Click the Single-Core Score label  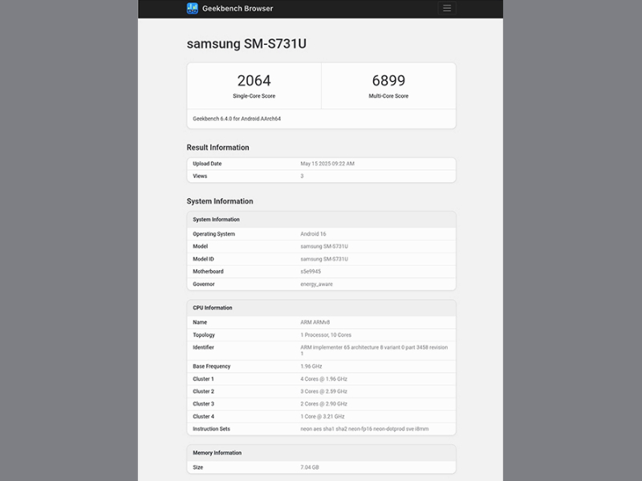click(254, 96)
